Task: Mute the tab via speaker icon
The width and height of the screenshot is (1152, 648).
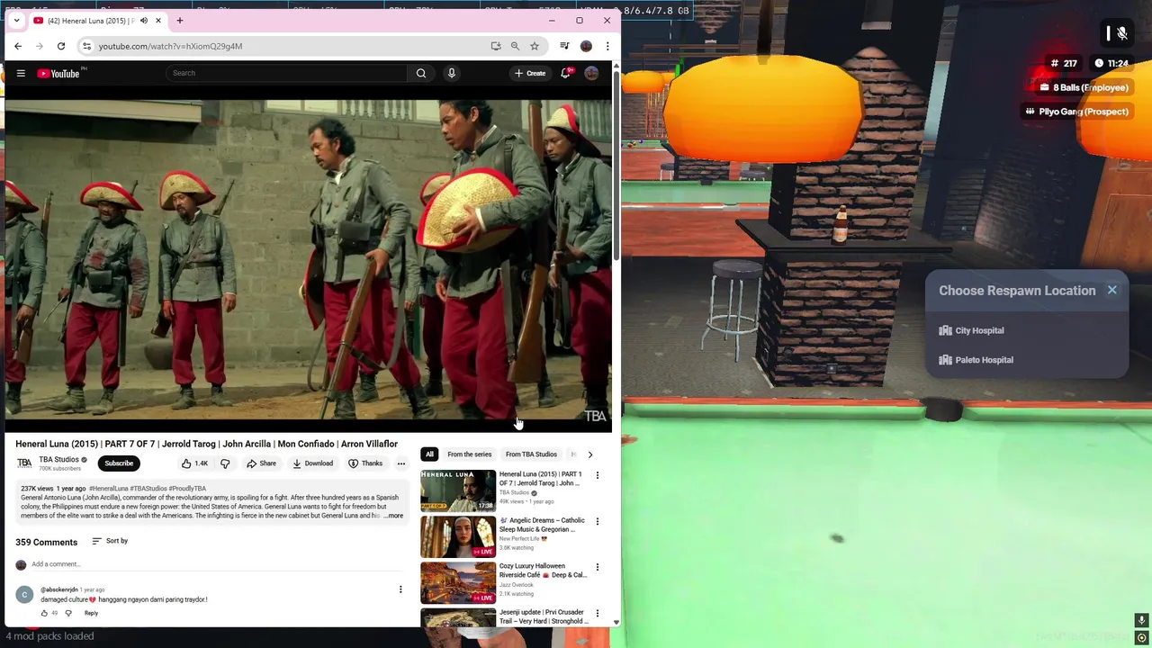Action: (x=144, y=21)
